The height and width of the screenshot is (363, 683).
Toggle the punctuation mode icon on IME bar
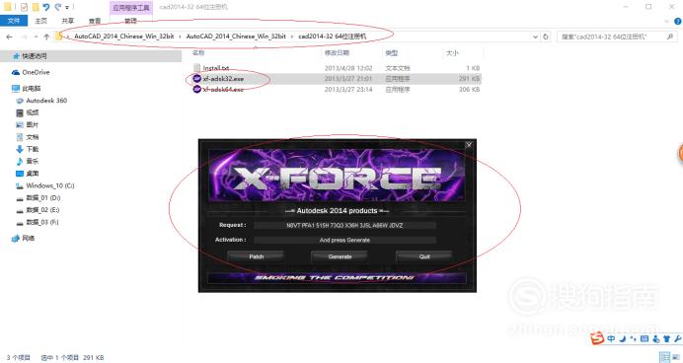click(x=633, y=338)
